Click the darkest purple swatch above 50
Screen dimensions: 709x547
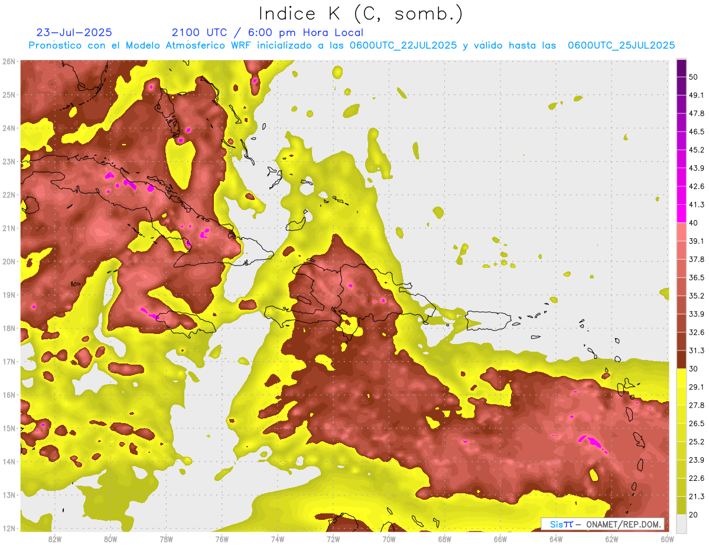click(x=681, y=68)
